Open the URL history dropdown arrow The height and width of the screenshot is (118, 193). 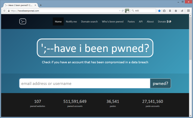(120, 11)
